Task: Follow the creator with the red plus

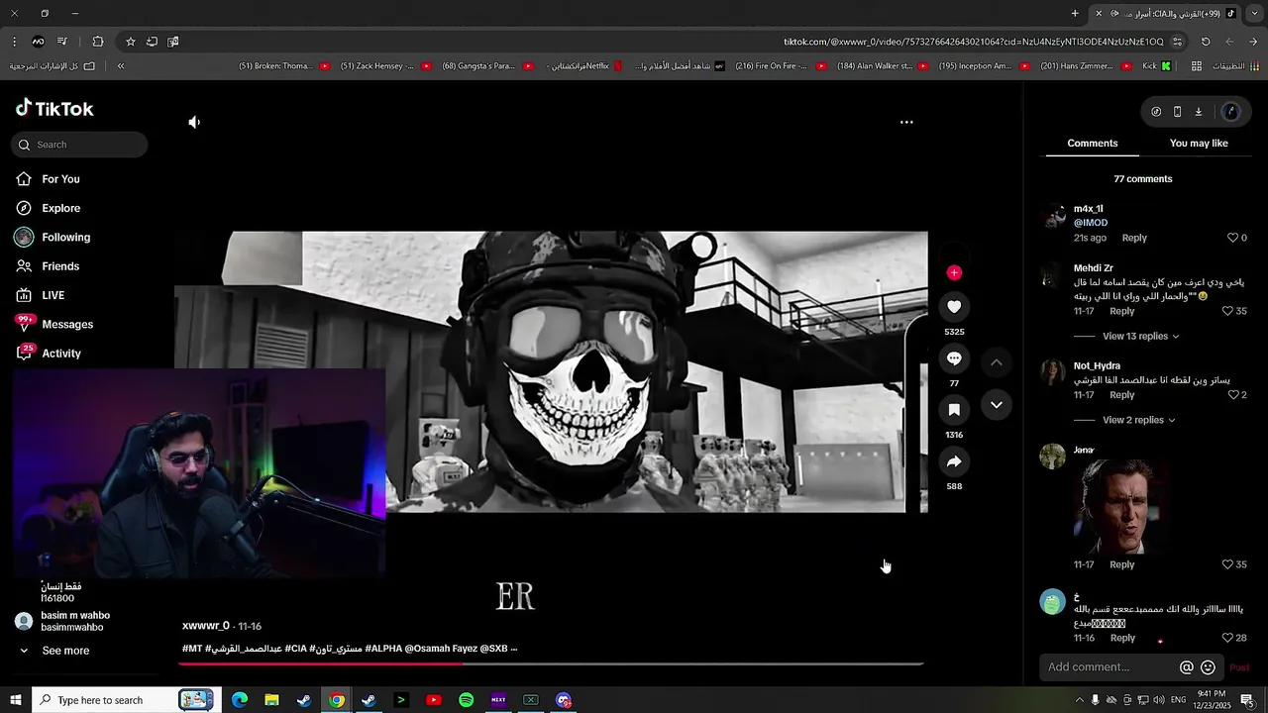Action: pos(954,272)
